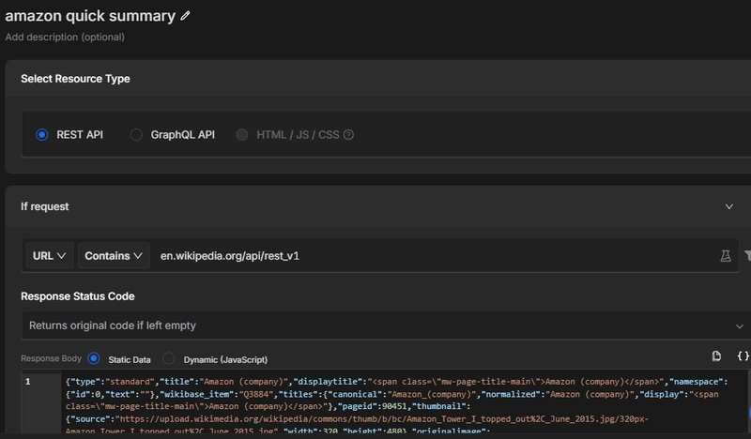The width and height of the screenshot is (751, 439).
Task: Click the Response Body label
Action: 52,358
